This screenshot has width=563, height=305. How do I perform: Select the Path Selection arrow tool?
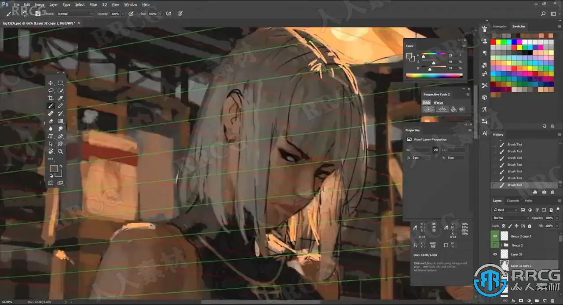tap(51, 144)
